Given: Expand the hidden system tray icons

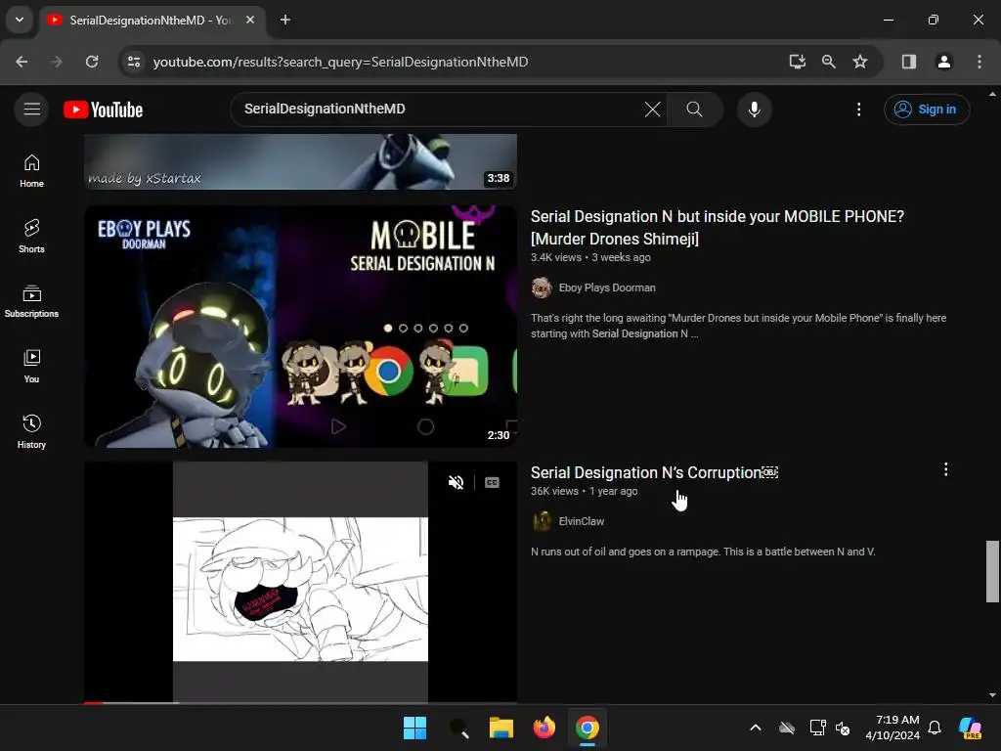Looking at the screenshot, I should pyautogui.click(x=756, y=728).
